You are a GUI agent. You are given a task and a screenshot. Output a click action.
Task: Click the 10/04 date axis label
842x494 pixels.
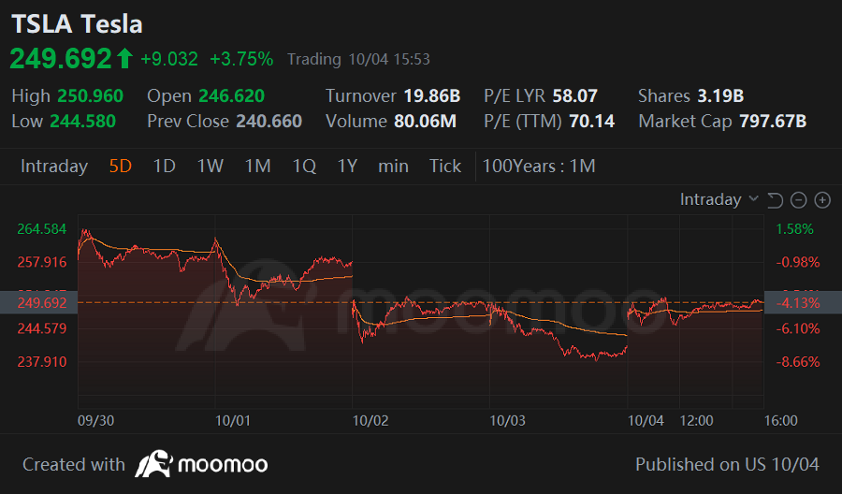coord(646,420)
